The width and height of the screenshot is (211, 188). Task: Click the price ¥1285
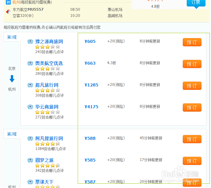[x=91, y=85]
